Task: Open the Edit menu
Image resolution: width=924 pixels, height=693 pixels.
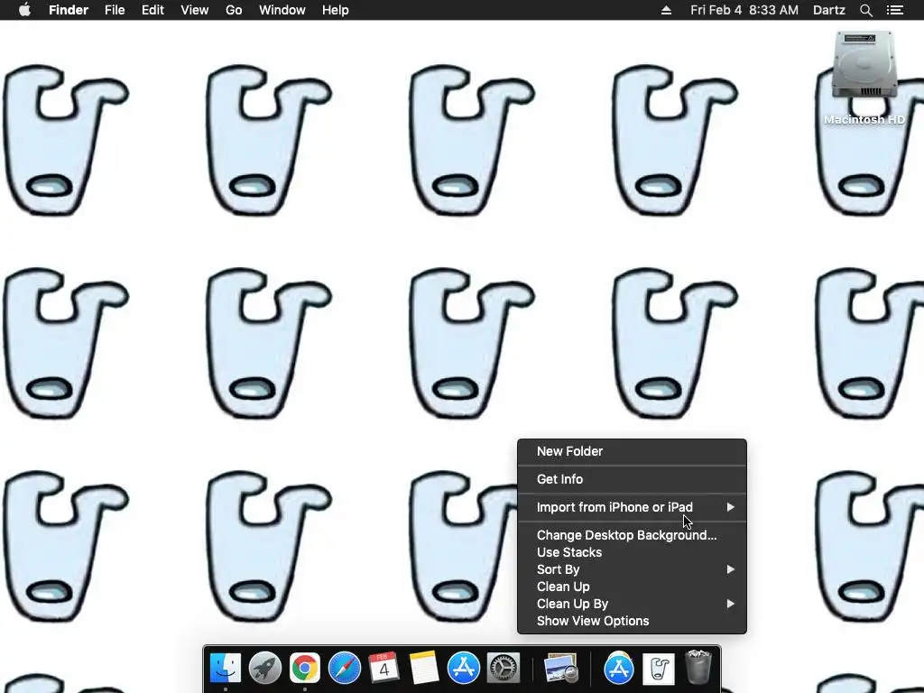Action: [152, 10]
